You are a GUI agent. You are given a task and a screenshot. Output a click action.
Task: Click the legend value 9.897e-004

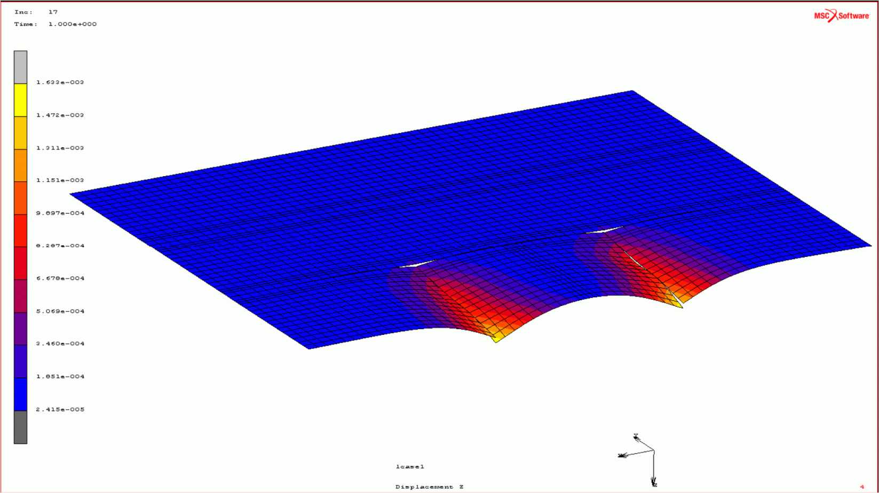pos(60,213)
